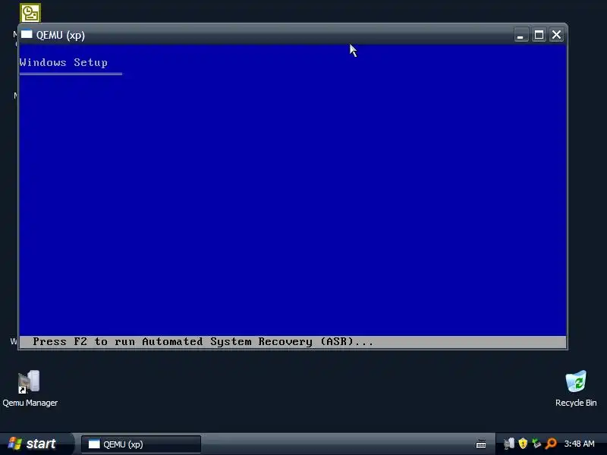This screenshot has width=607, height=455.
Task: Click the Qemu Manager tray icon
Action: [x=508, y=444]
